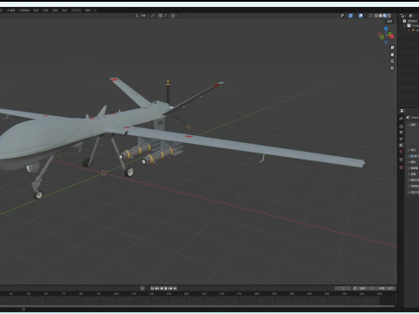Image resolution: width=419 pixels, height=314 pixels.
Task: Open the viewport Options dropdown below shading buttons
Action: [390, 21]
